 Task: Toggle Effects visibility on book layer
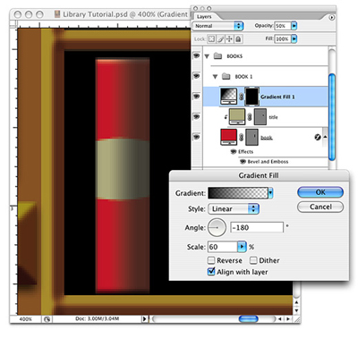(x=234, y=152)
